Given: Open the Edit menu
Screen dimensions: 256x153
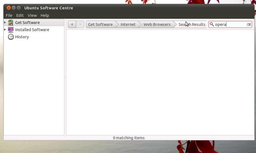Looking at the screenshot, I should pos(20,15).
